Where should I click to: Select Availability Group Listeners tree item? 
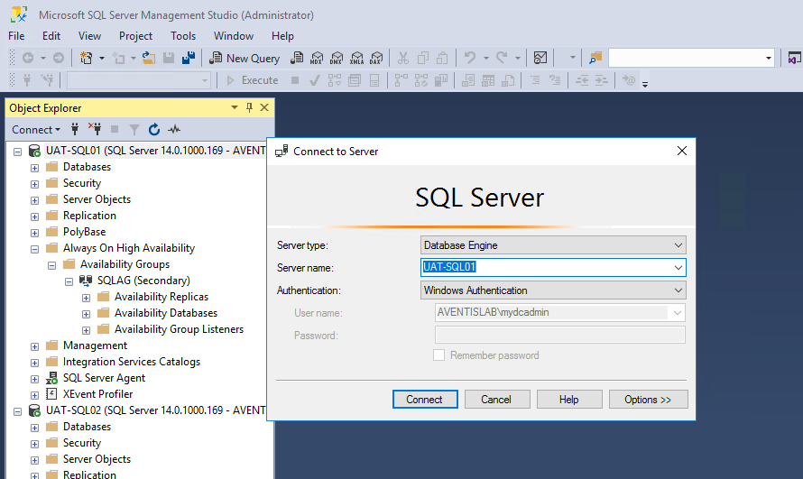(x=179, y=329)
